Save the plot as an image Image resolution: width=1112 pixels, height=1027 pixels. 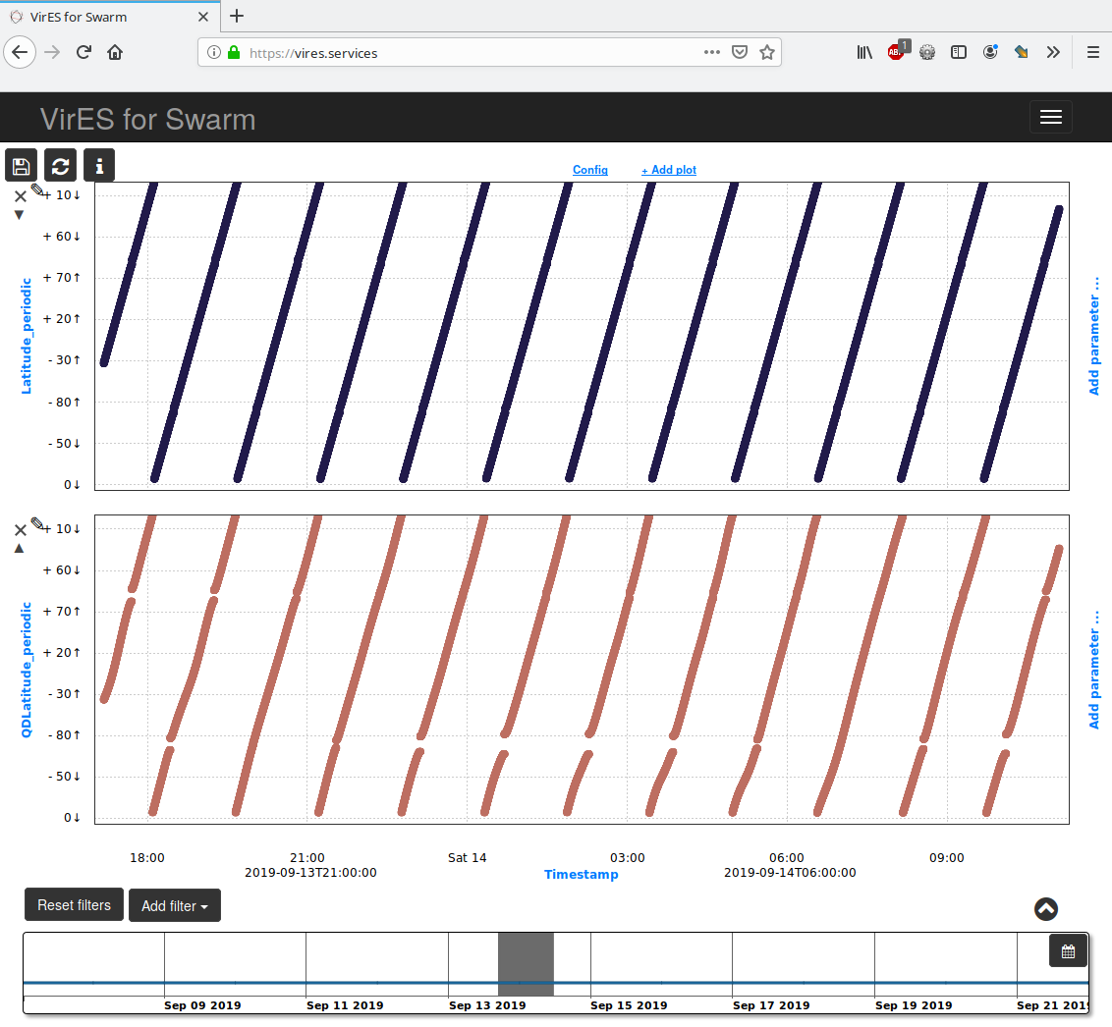21,165
